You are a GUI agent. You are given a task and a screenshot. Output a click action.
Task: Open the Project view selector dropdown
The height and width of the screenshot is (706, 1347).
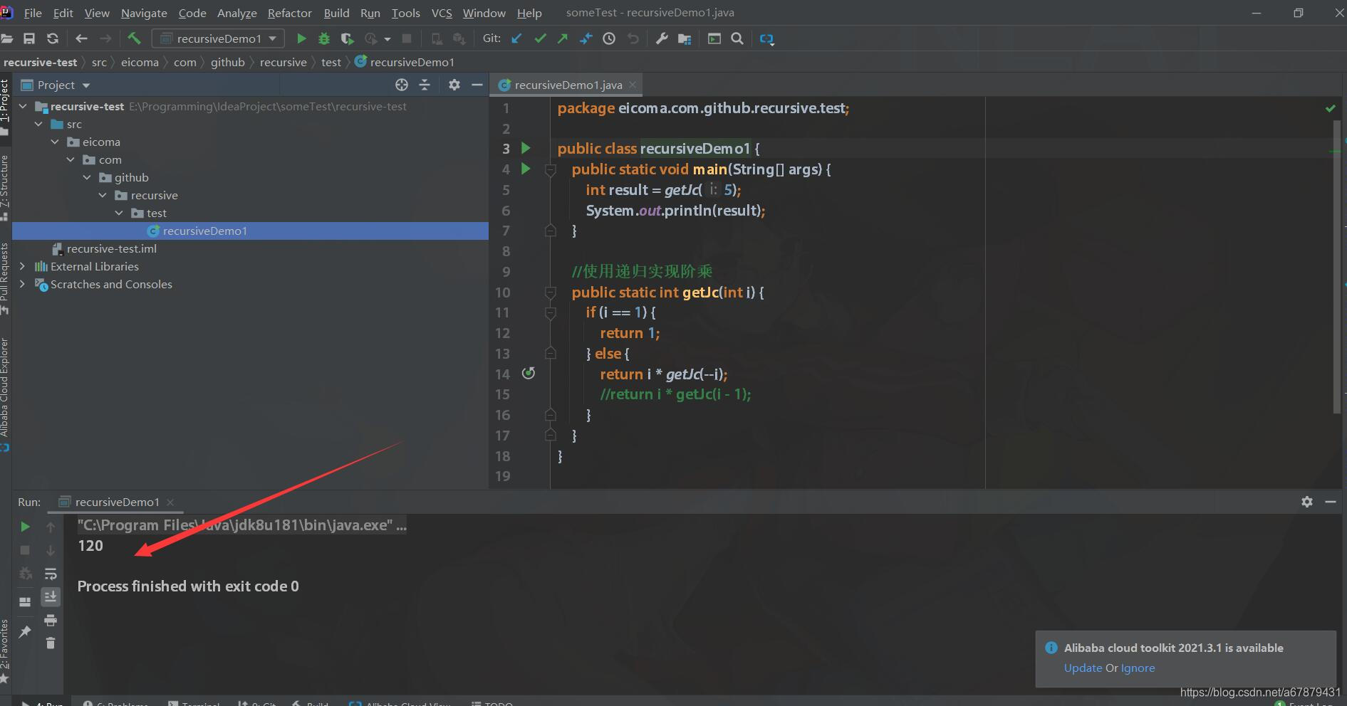coord(56,85)
